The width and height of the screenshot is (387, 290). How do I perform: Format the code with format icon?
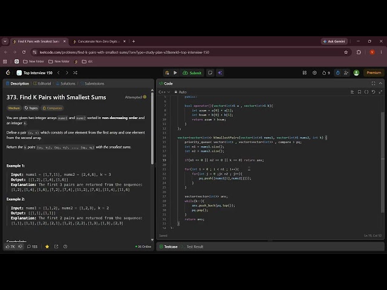tap(352, 92)
